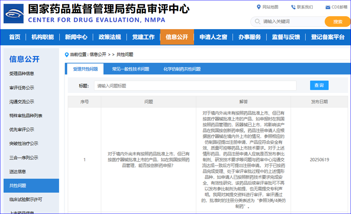Viewport: 351px width, 214px height.
Task: Switch to the 化学仿制药共性问题 tab
Action: pyautogui.click(x=182, y=69)
